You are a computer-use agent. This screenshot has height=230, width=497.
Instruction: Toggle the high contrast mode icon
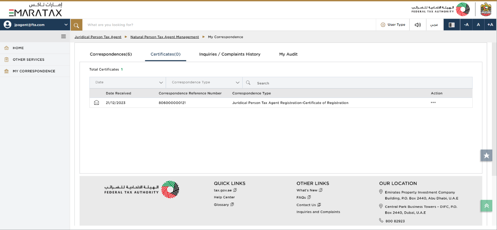click(451, 25)
